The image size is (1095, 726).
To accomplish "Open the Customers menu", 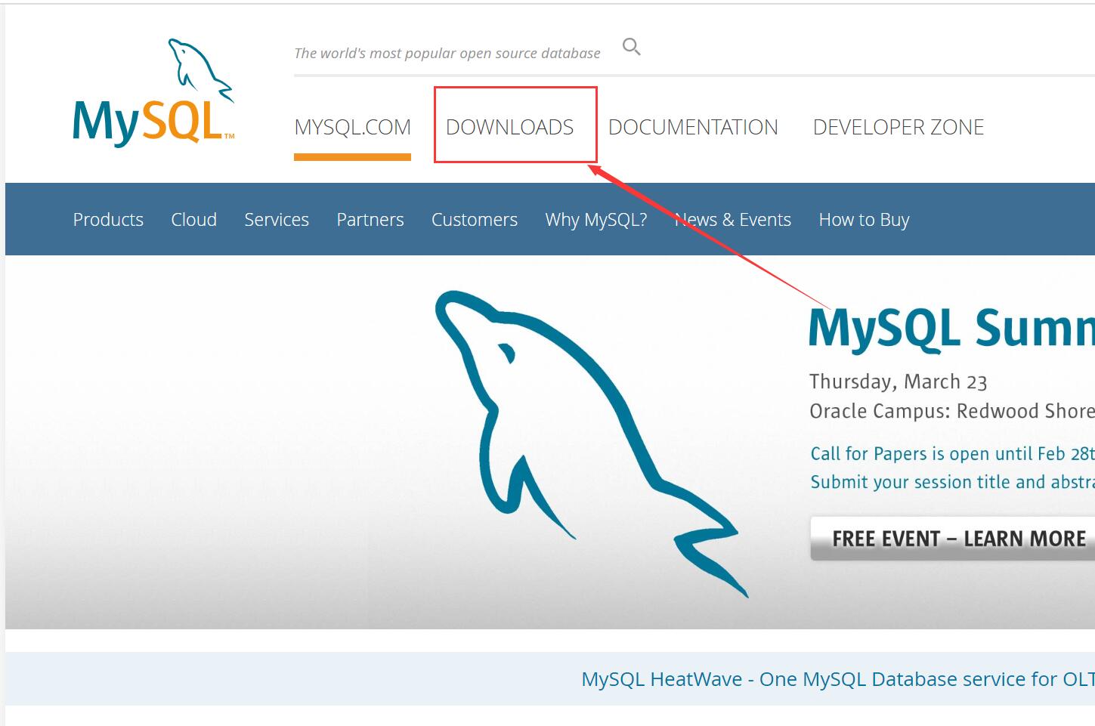I will pyautogui.click(x=474, y=219).
